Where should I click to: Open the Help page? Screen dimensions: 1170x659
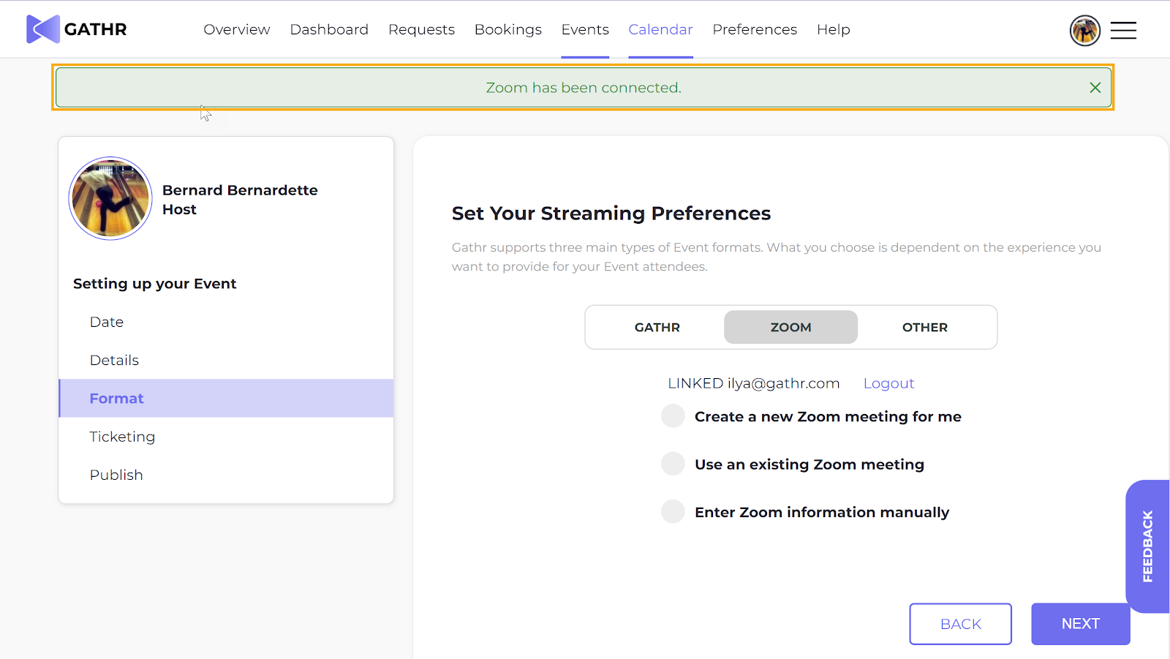[x=834, y=29]
